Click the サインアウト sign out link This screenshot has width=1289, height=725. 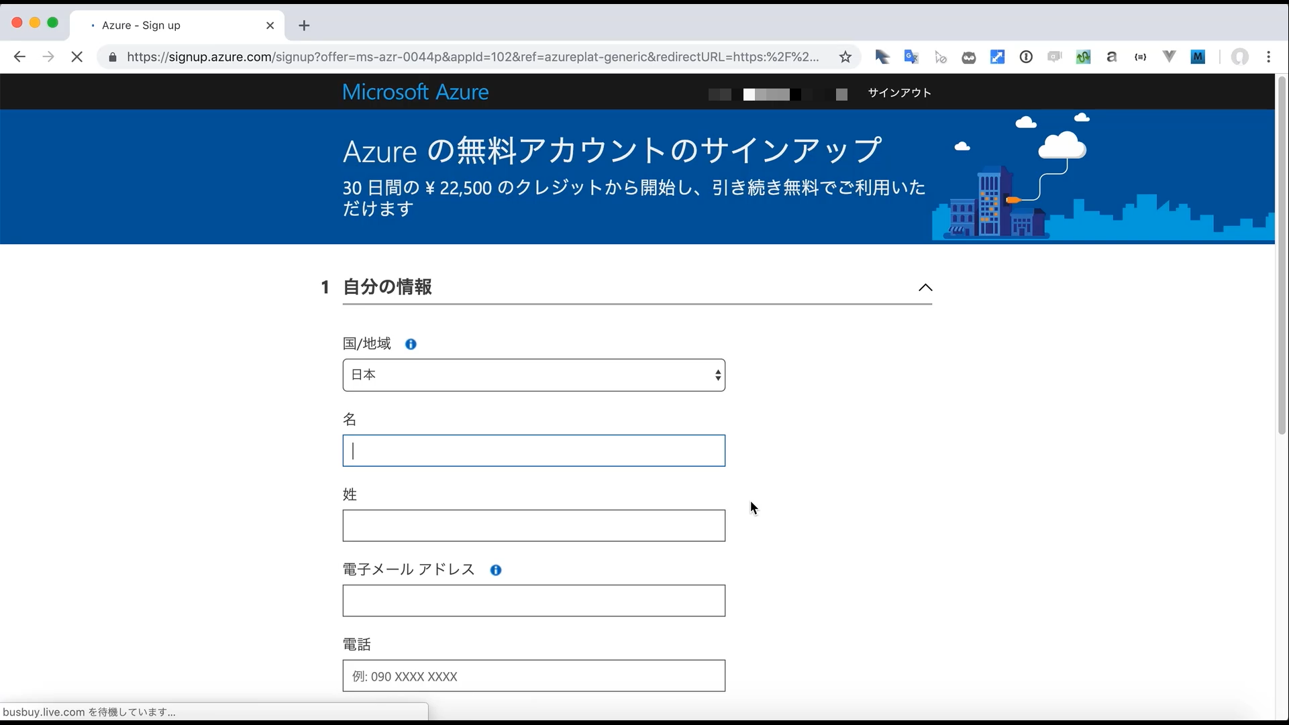[899, 93]
